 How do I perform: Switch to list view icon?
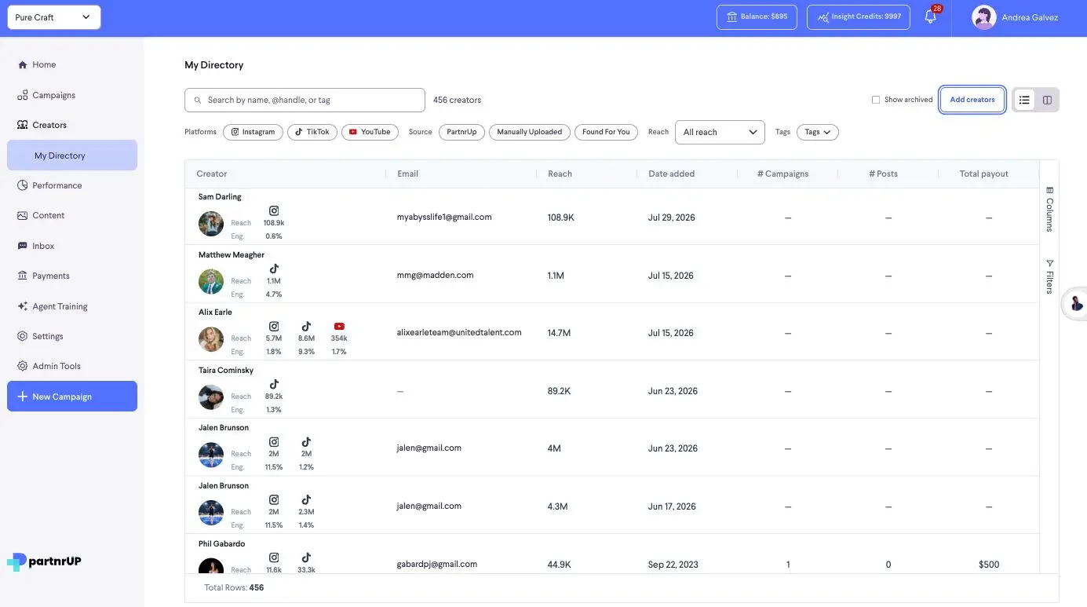pyautogui.click(x=1024, y=100)
